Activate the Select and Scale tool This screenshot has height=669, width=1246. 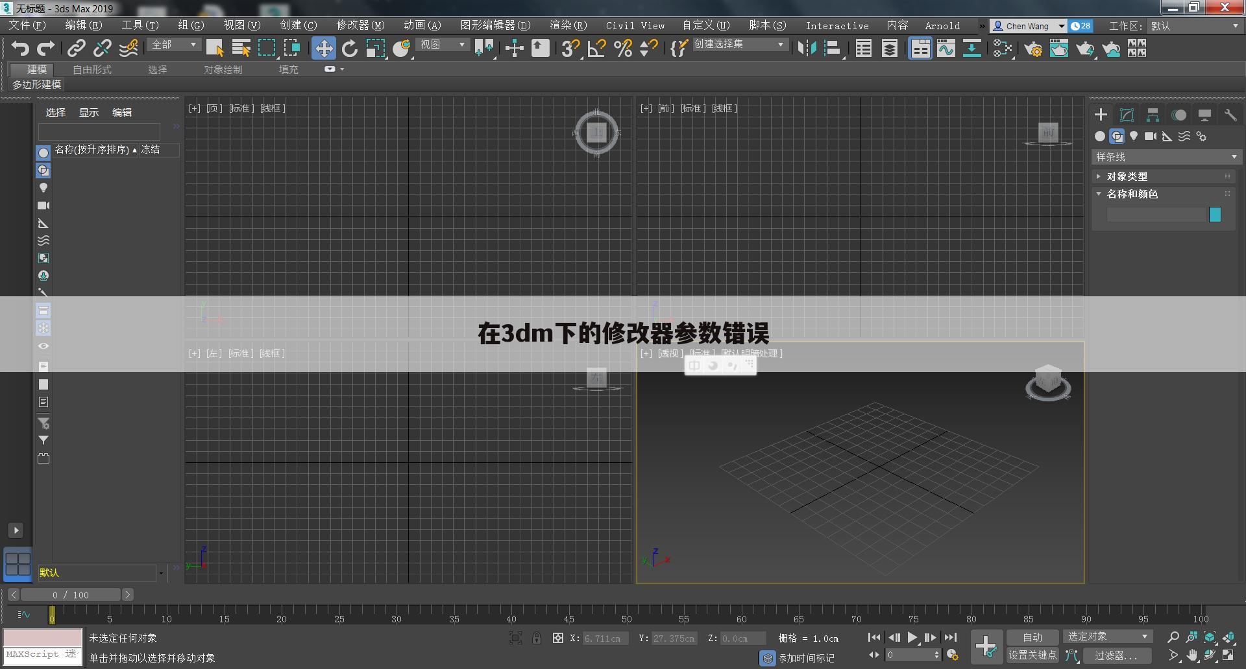click(375, 48)
